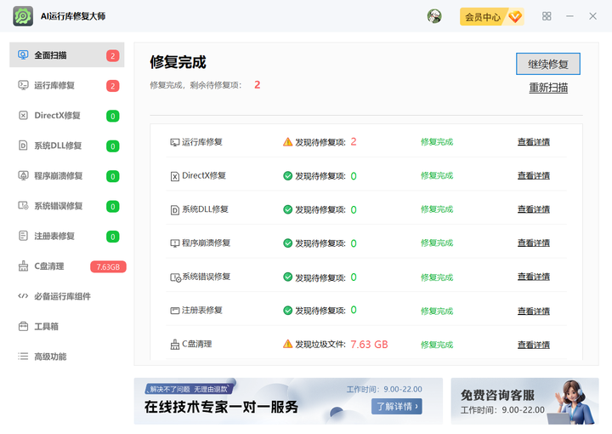The image size is (612, 434).
Task: Click the four-square menu icon in title bar
Action: pos(547,16)
